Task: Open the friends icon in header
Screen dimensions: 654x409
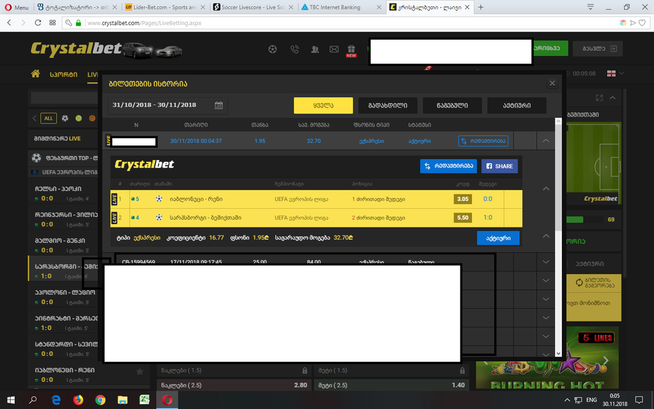Action: (x=315, y=49)
